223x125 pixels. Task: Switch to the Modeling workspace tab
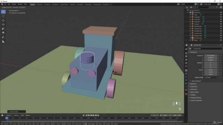pos(39,5)
